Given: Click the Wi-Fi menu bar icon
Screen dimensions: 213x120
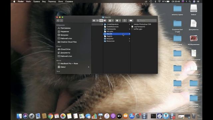Looking at the screenshot, I should 159,1.
